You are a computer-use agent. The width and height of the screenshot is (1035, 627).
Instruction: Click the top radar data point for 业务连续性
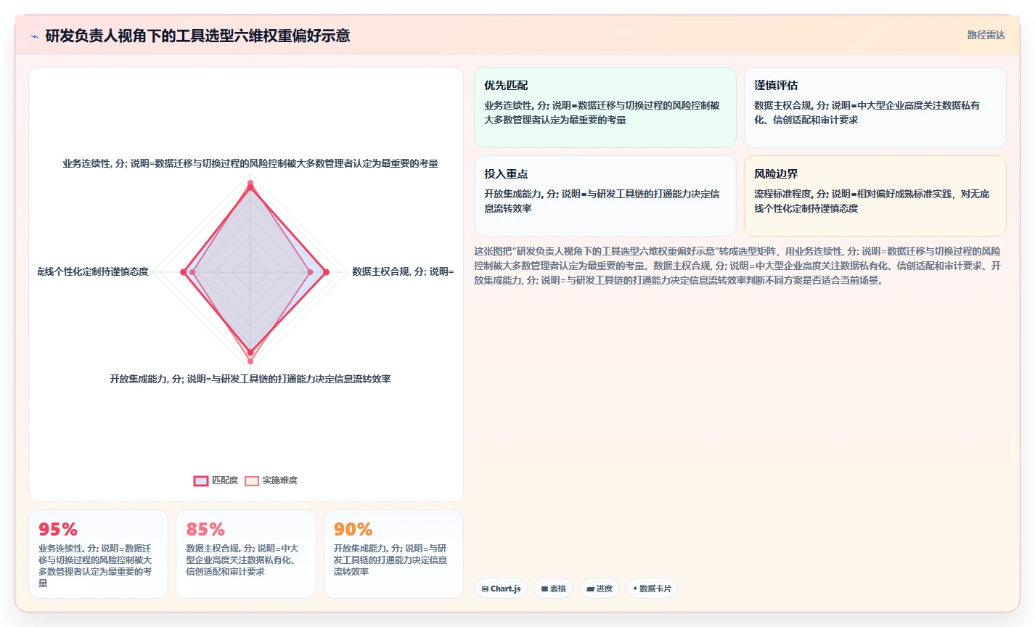(250, 187)
